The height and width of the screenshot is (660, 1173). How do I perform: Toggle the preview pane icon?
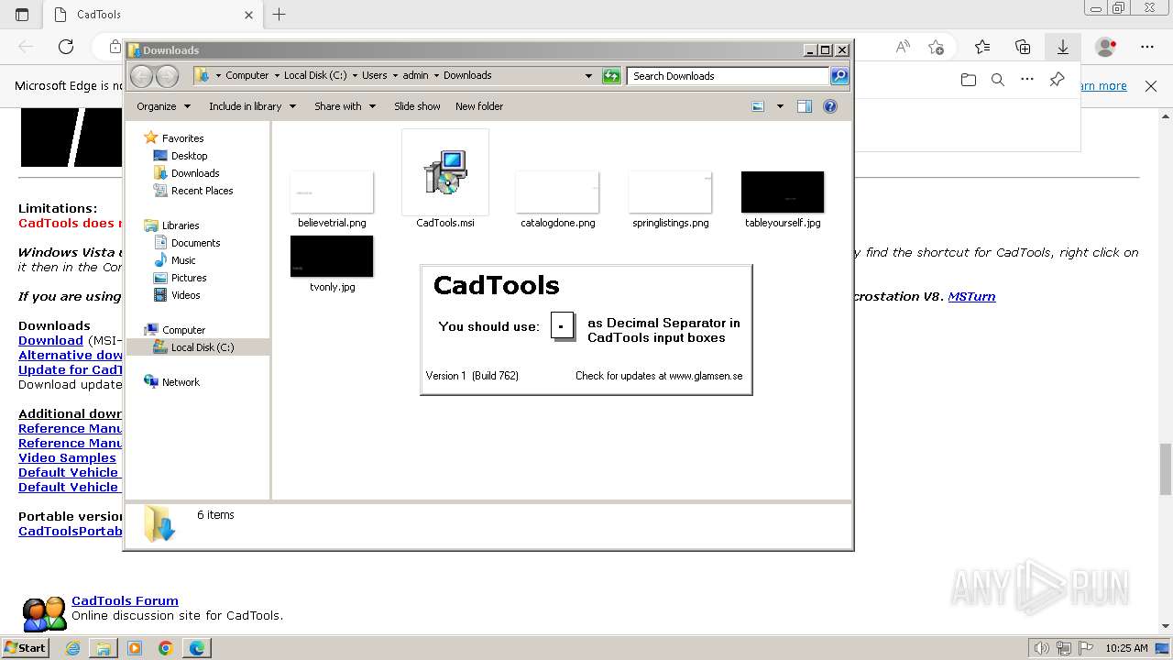pos(805,106)
